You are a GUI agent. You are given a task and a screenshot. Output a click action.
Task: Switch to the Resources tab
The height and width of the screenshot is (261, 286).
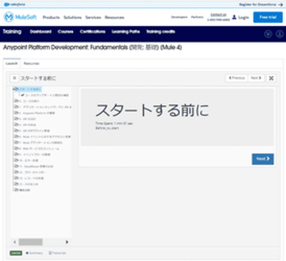31,64
